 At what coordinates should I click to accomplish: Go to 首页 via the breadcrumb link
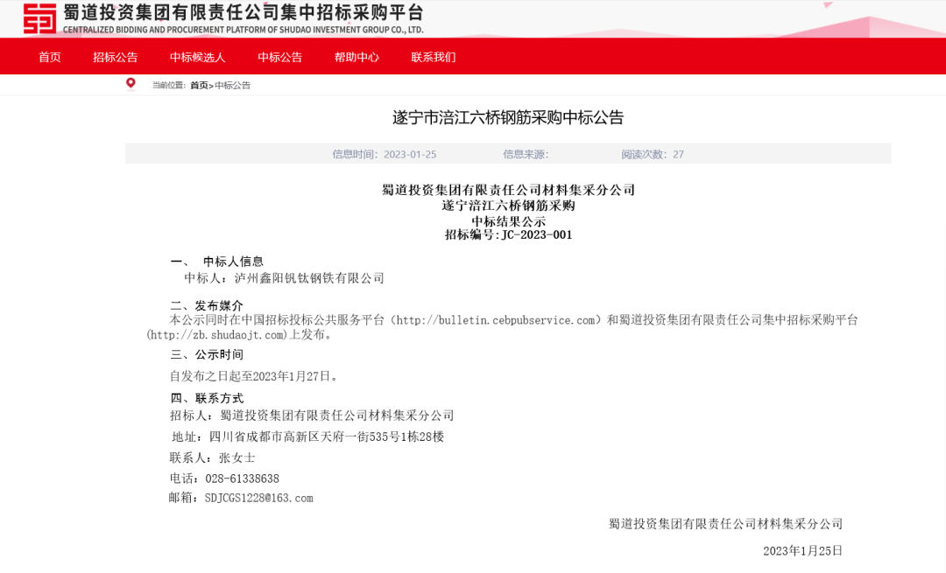[x=199, y=86]
